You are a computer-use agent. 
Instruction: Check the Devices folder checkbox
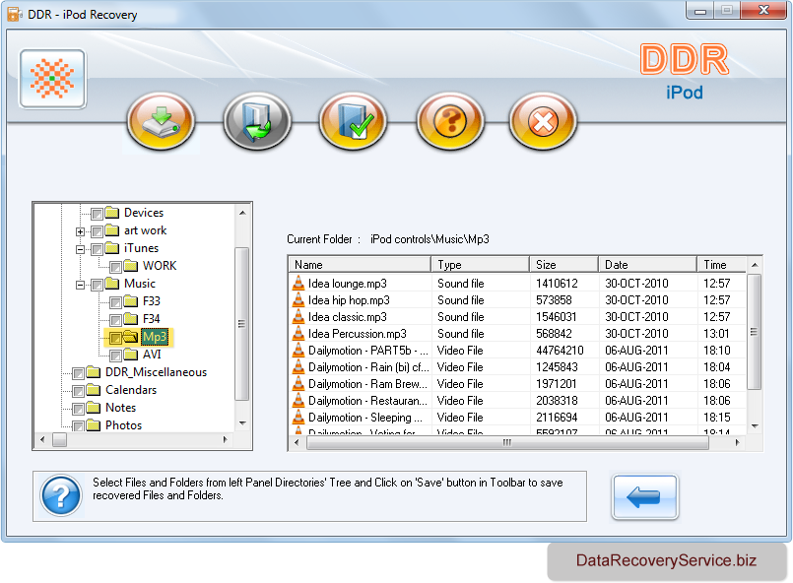point(98,214)
